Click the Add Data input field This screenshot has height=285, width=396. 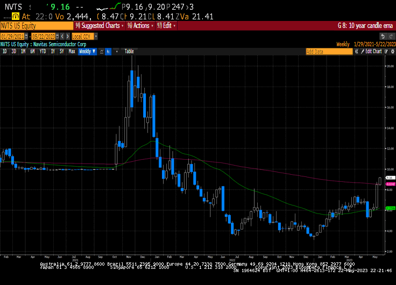click(x=329, y=52)
